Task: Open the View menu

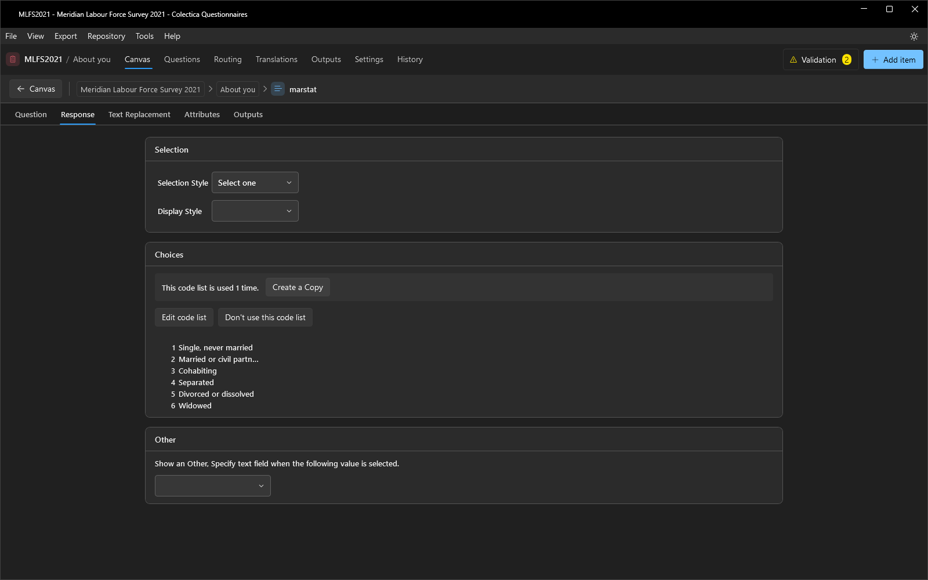Action: click(x=35, y=36)
